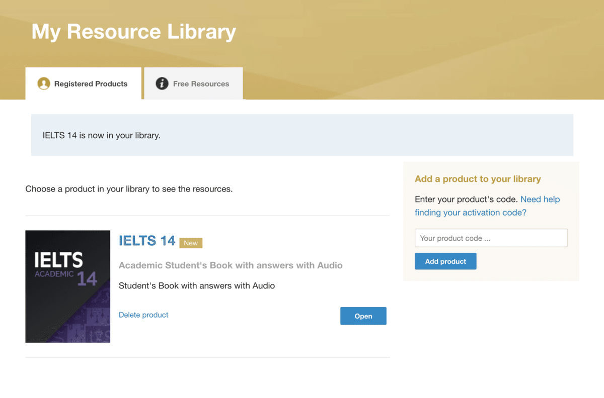Click 'Add a product to your library' heading

478,179
